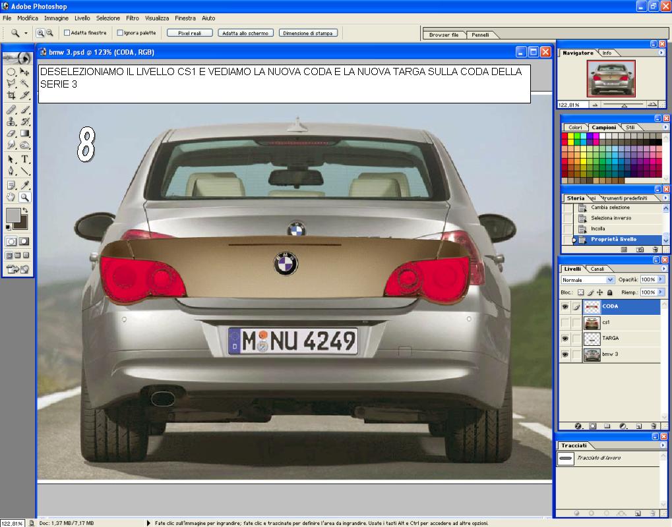Select the Pen tool

coord(11,171)
